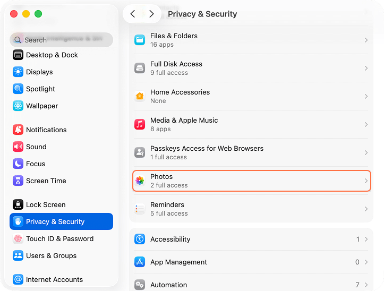This screenshot has height=291, width=384.
Task: Open Internet Accounts in sidebar
Action: 54,279
